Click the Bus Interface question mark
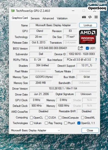This screenshot has height=150, width=108. click(96, 60)
